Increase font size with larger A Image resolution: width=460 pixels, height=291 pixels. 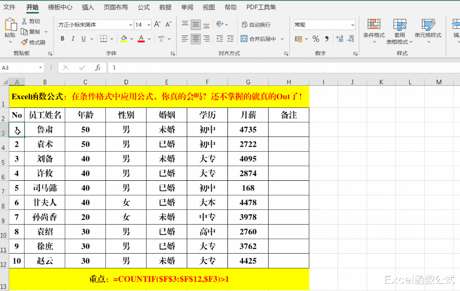(157, 24)
